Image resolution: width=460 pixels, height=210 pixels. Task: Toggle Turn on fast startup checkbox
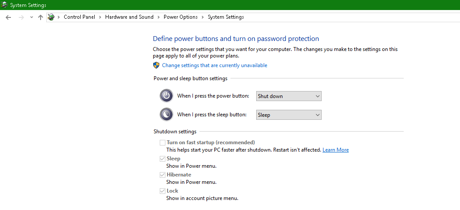(x=162, y=142)
